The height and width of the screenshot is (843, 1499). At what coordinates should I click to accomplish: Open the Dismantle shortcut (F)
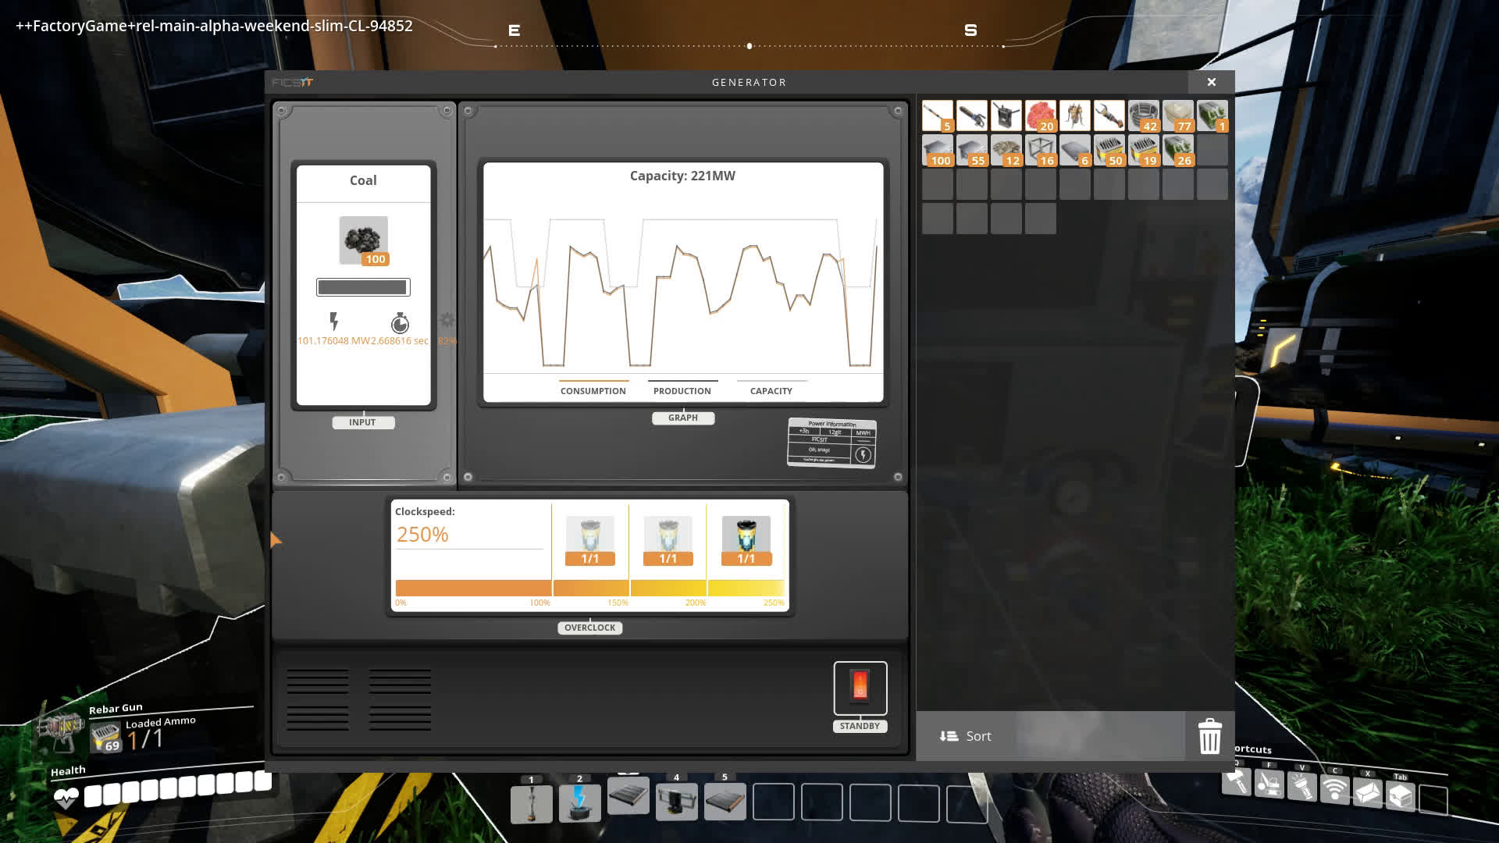click(1269, 783)
